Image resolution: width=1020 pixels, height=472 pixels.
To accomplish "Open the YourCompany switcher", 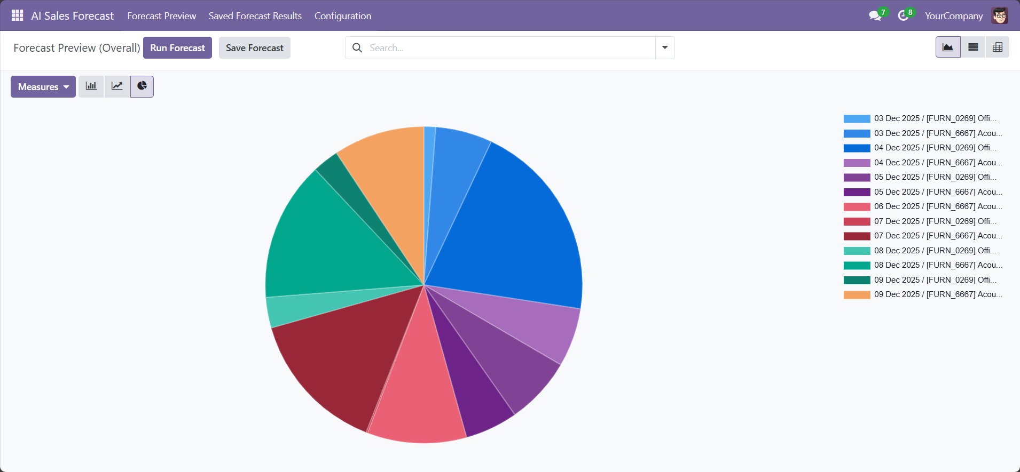I will pyautogui.click(x=953, y=16).
